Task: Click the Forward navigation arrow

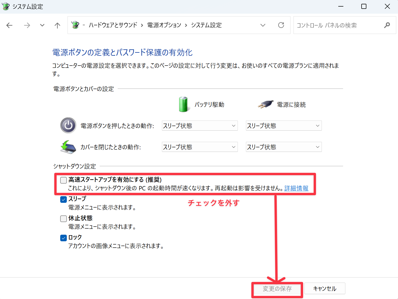Action: pos(27,25)
